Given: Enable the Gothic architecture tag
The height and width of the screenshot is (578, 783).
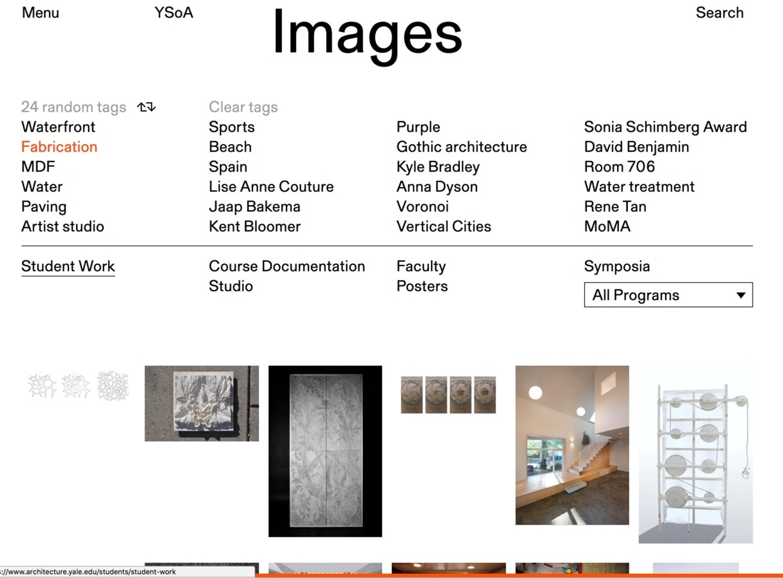Looking at the screenshot, I should pyautogui.click(x=461, y=147).
